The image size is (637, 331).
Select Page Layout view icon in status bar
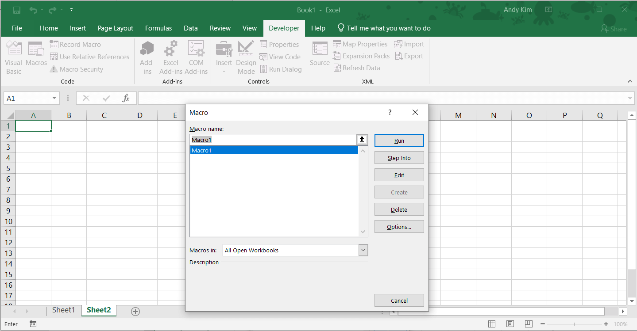point(510,324)
